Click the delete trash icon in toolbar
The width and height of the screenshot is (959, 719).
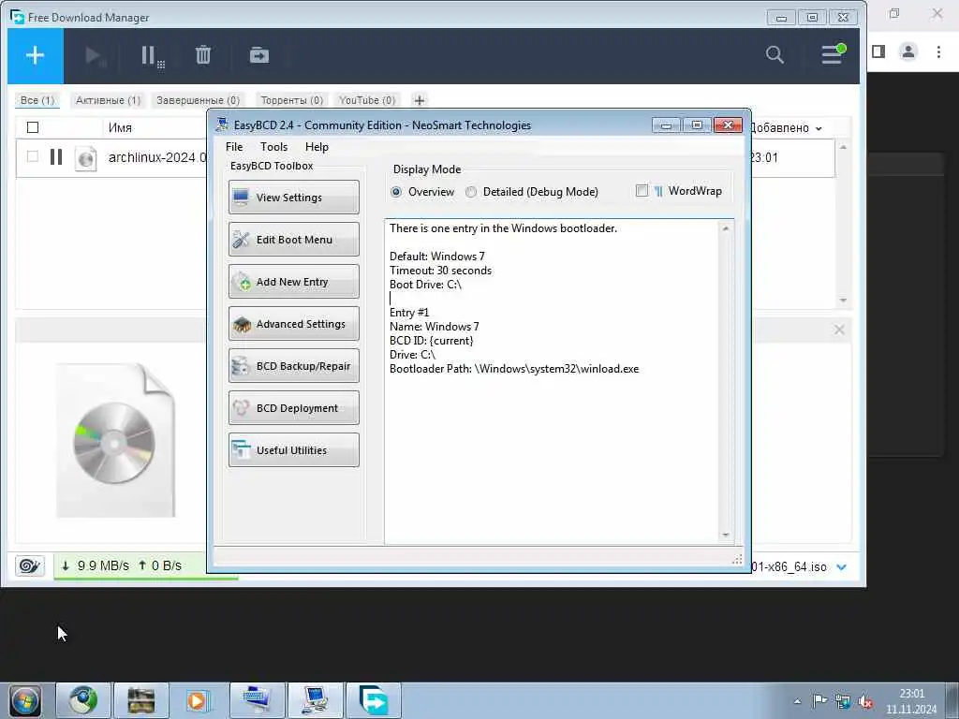pos(203,55)
